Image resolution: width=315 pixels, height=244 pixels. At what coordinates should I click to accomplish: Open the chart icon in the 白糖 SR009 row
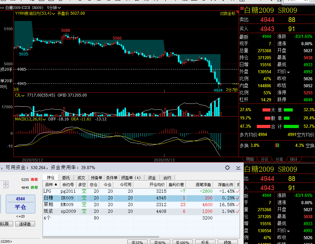(237, 198)
